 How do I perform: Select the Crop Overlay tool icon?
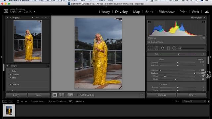coord(150,48)
